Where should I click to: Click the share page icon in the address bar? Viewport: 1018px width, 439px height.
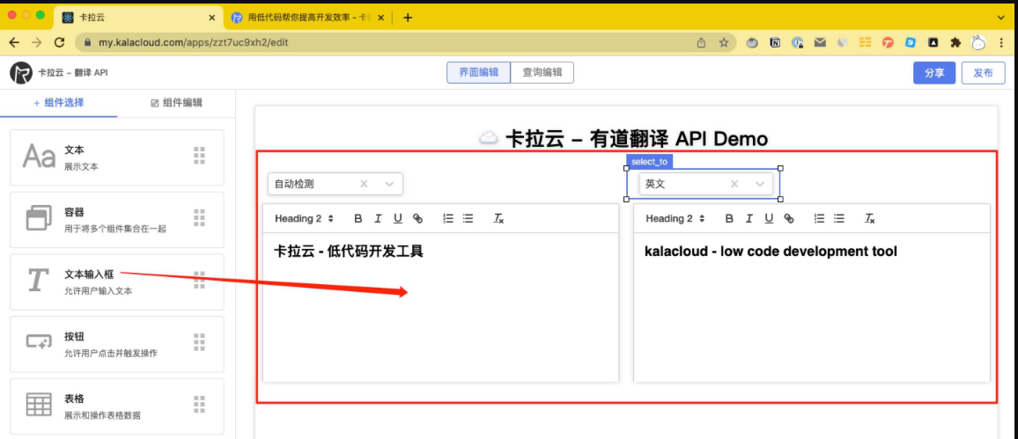point(701,42)
